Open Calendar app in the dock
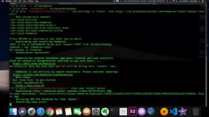209x117 pixels. (x=59, y=111)
